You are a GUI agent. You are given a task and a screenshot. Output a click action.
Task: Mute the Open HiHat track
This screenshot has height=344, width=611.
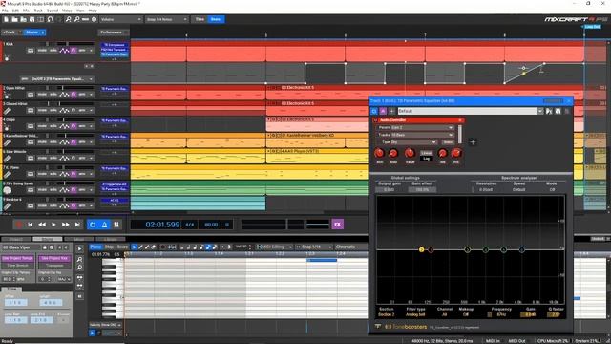(42, 95)
